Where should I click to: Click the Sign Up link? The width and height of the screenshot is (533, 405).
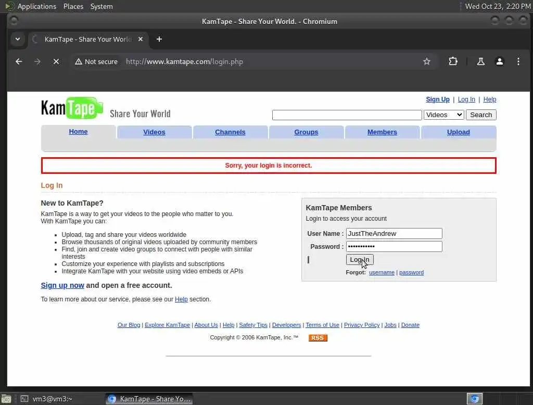pyautogui.click(x=437, y=99)
